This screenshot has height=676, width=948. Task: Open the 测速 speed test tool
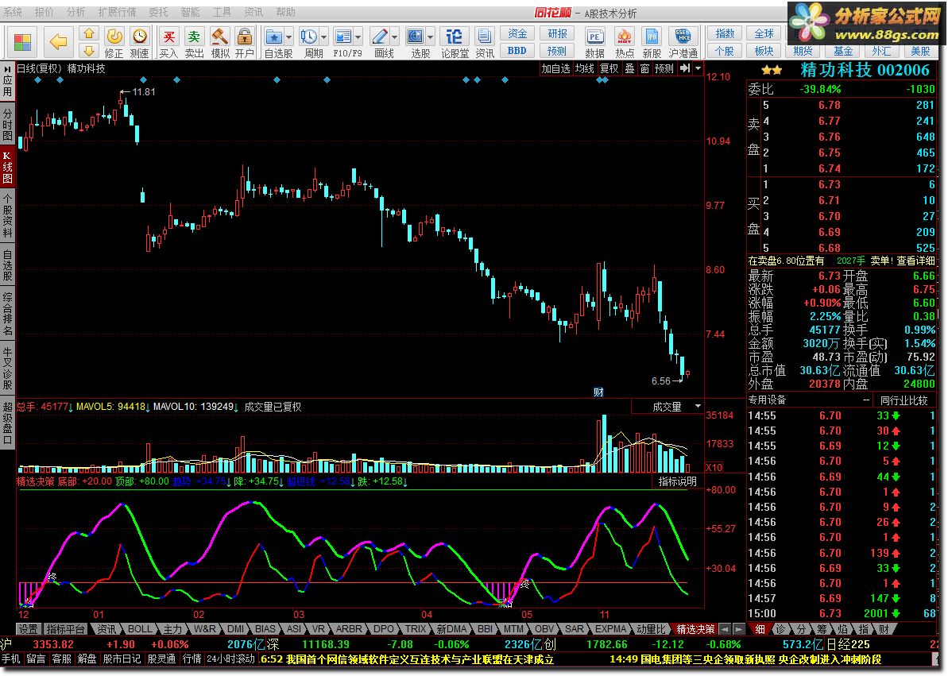(140, 42)
